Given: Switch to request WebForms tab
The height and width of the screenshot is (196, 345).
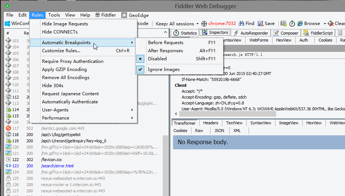Looking at the screenshot, I should 259,40.
